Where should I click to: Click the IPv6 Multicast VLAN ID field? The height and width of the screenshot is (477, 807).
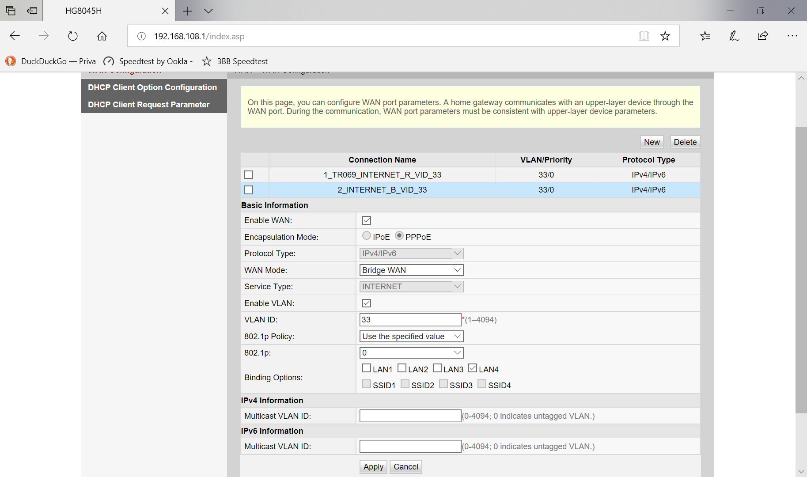[x=410, y=447]
